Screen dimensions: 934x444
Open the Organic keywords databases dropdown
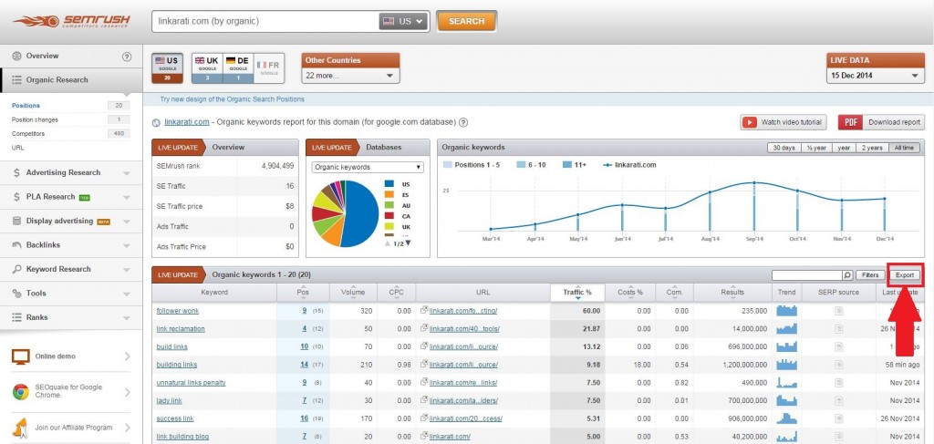[368, 167]
